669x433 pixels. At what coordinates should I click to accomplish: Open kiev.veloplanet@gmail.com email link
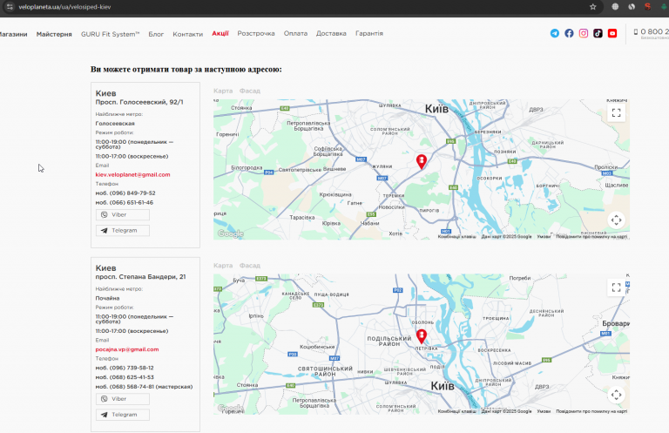point(132,174)
